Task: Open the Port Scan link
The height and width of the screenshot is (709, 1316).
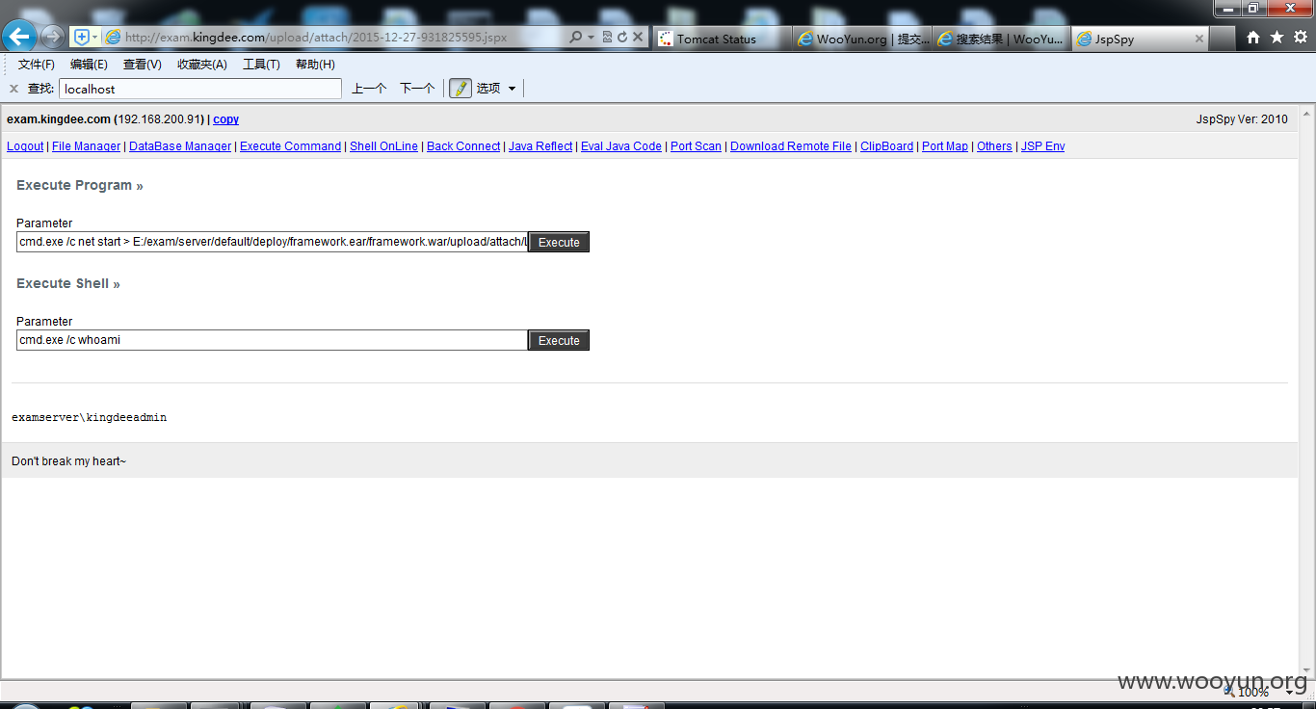Action: (x=696, y=146)
